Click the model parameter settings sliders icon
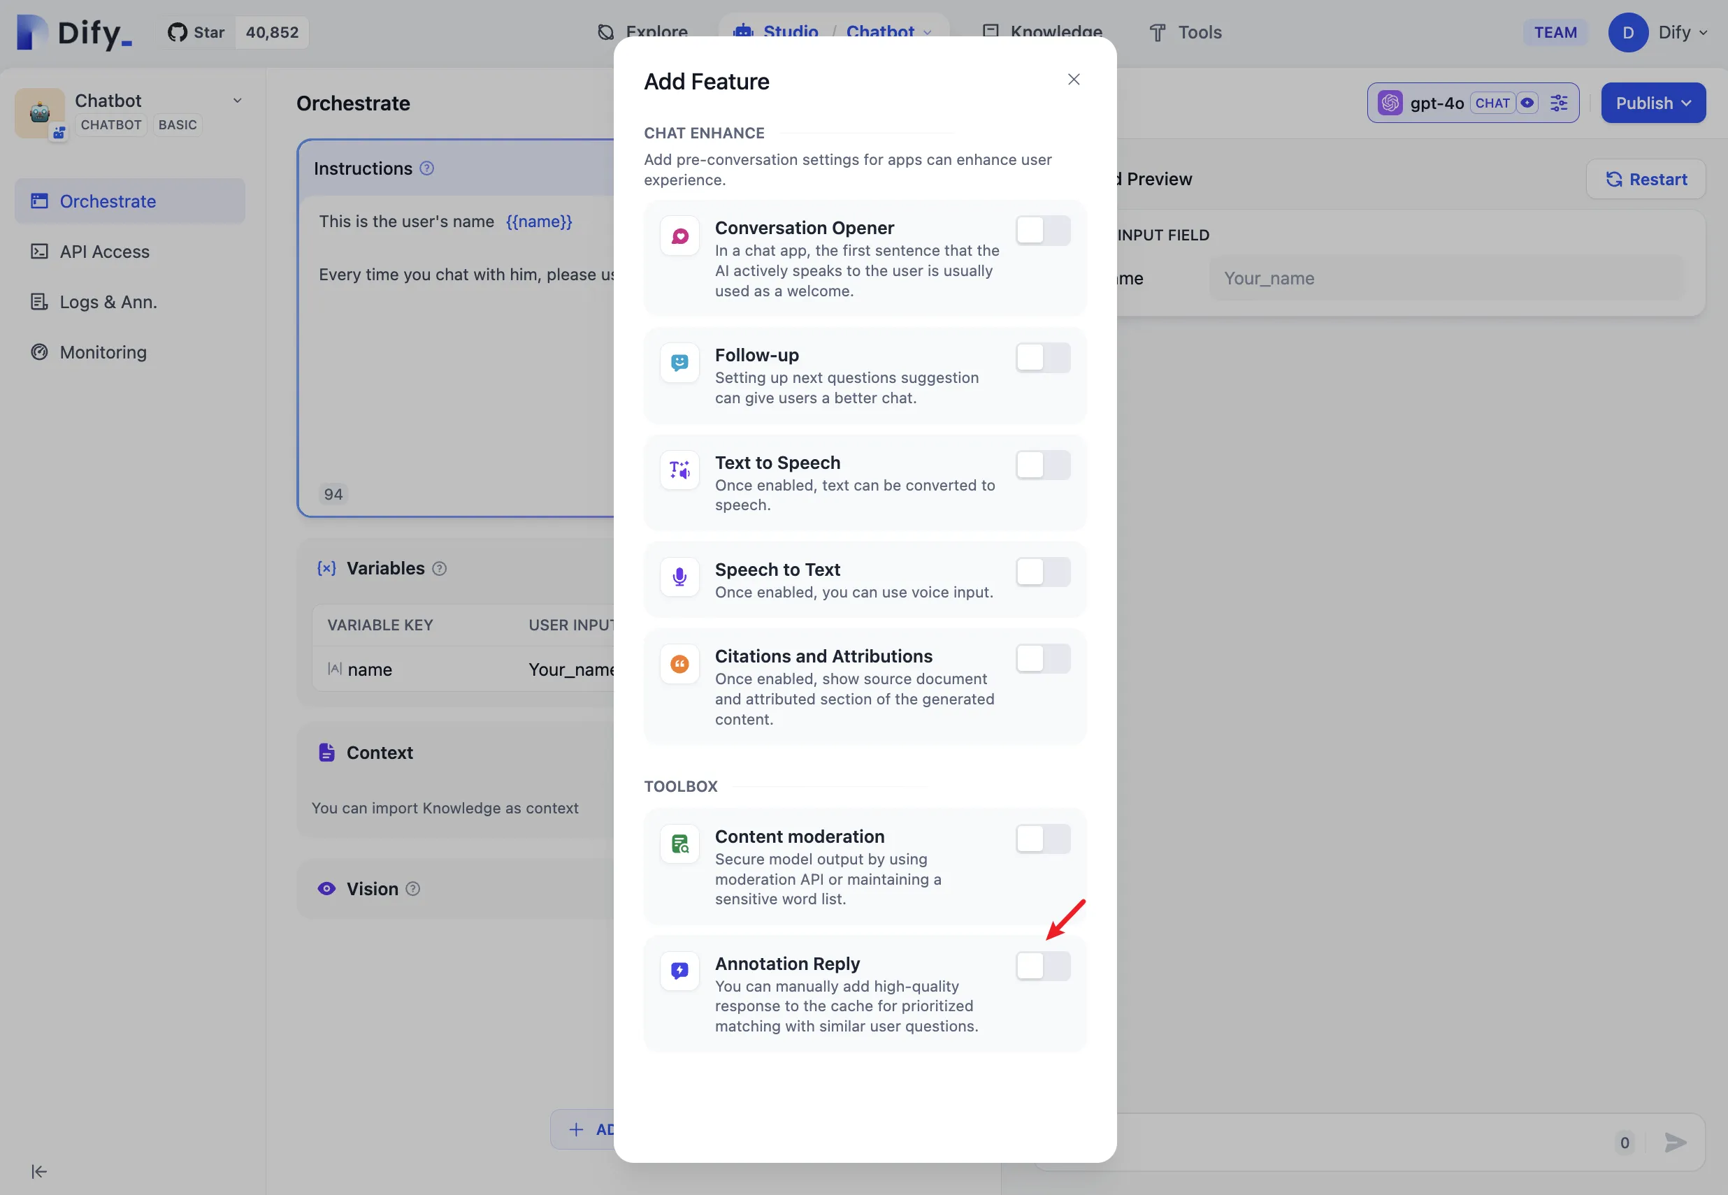This screenshot has height=1195, width=1728. (1559, 103)
